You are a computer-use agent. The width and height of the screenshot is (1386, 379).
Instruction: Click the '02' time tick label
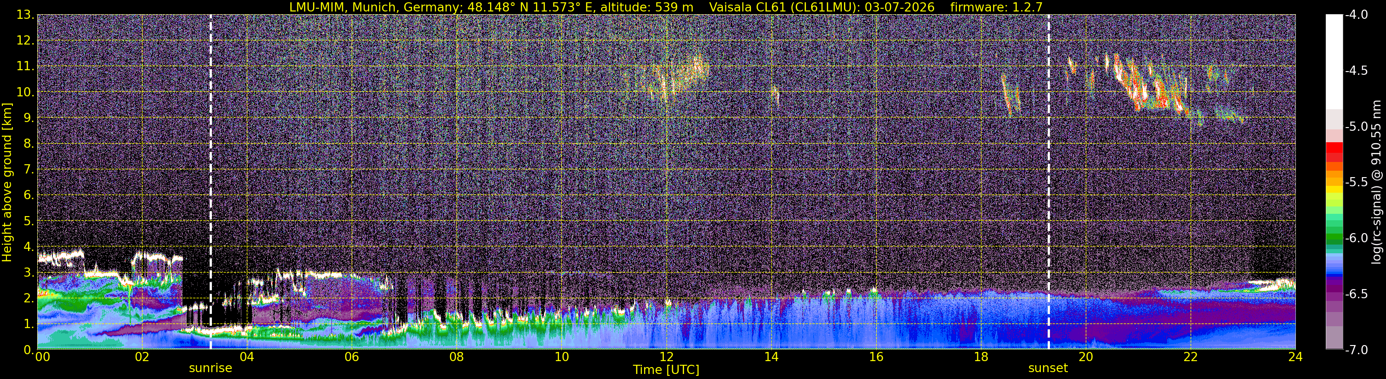point(142,357)
